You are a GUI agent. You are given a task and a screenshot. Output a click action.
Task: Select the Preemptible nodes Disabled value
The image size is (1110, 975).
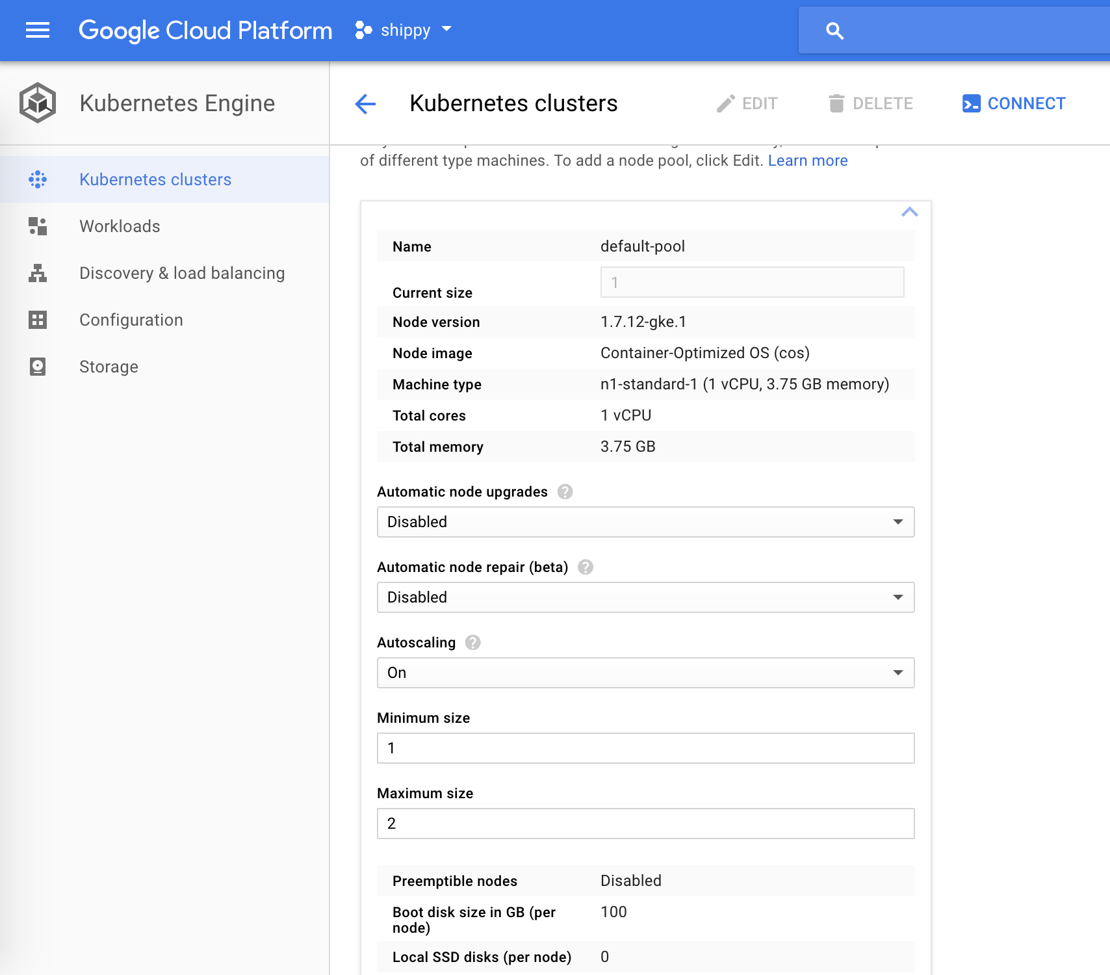pyautogui.click(x=631, y=881)
